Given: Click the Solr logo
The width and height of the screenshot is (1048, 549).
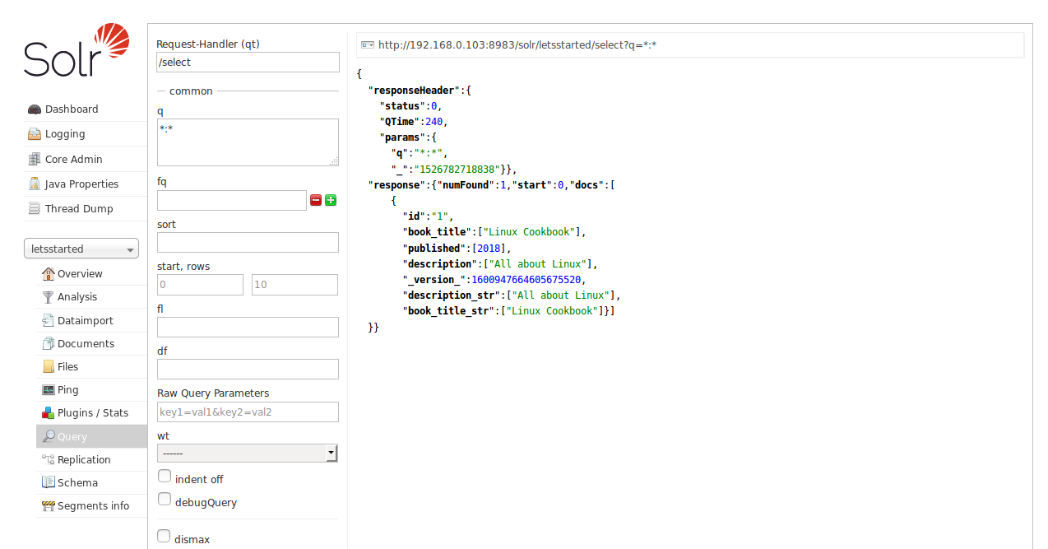Looking at the screenshot, I should [77, 51].
